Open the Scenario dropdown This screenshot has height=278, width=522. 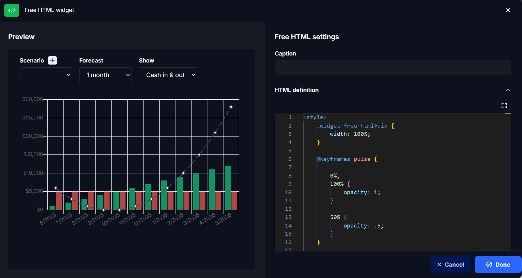pos(46,75)
